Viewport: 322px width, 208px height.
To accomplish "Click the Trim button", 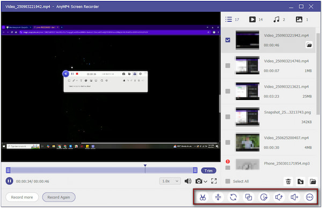I will [x=208, y=170].
